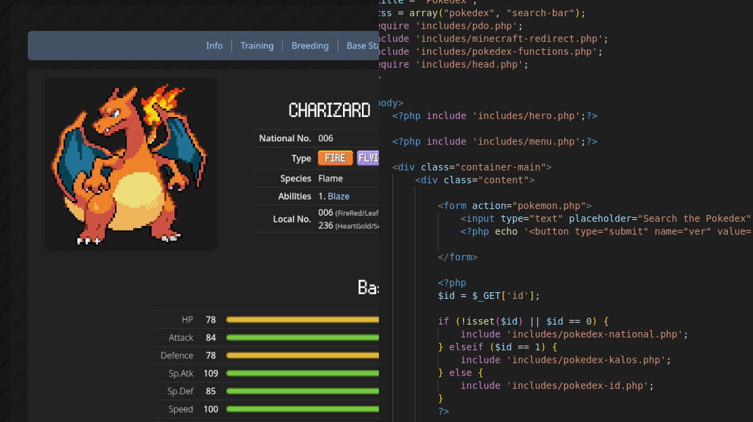Click the Sp.Atk stat bar

(x=302, y=373)
